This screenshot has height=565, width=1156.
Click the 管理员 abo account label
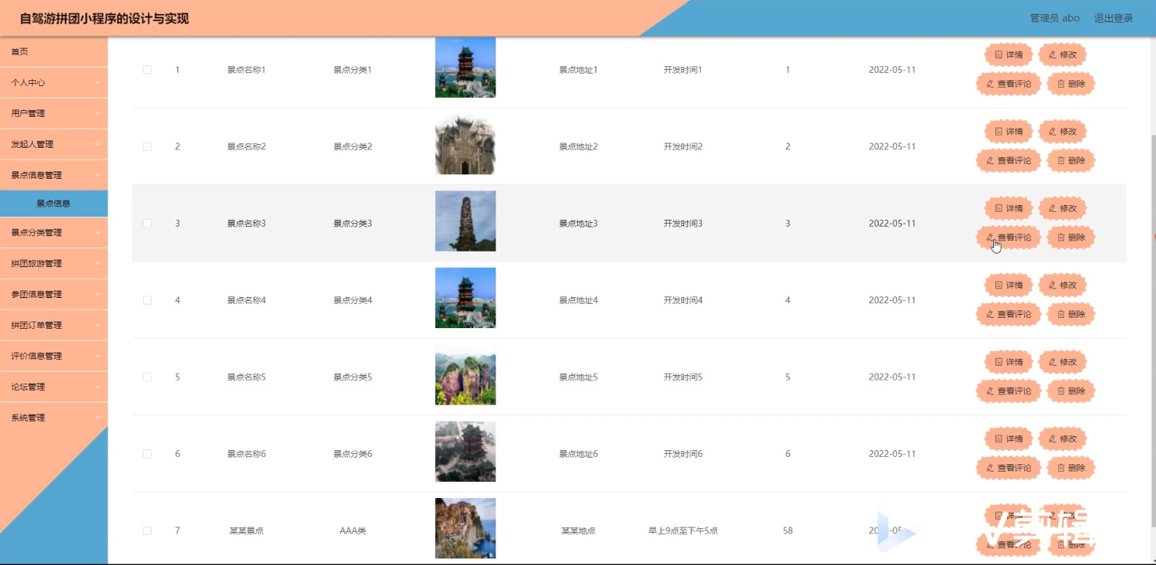pos(1054,18)
